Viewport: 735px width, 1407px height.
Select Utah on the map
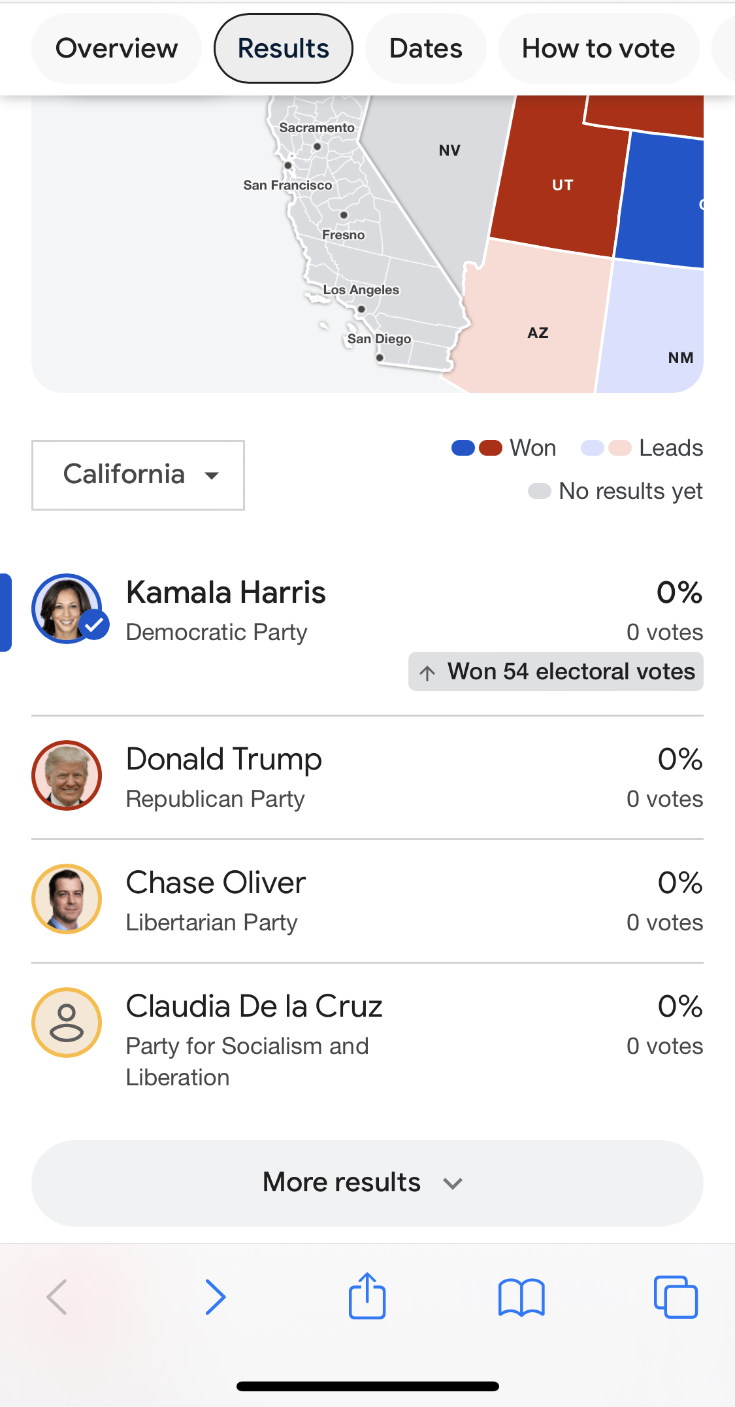tap(561, 183)
